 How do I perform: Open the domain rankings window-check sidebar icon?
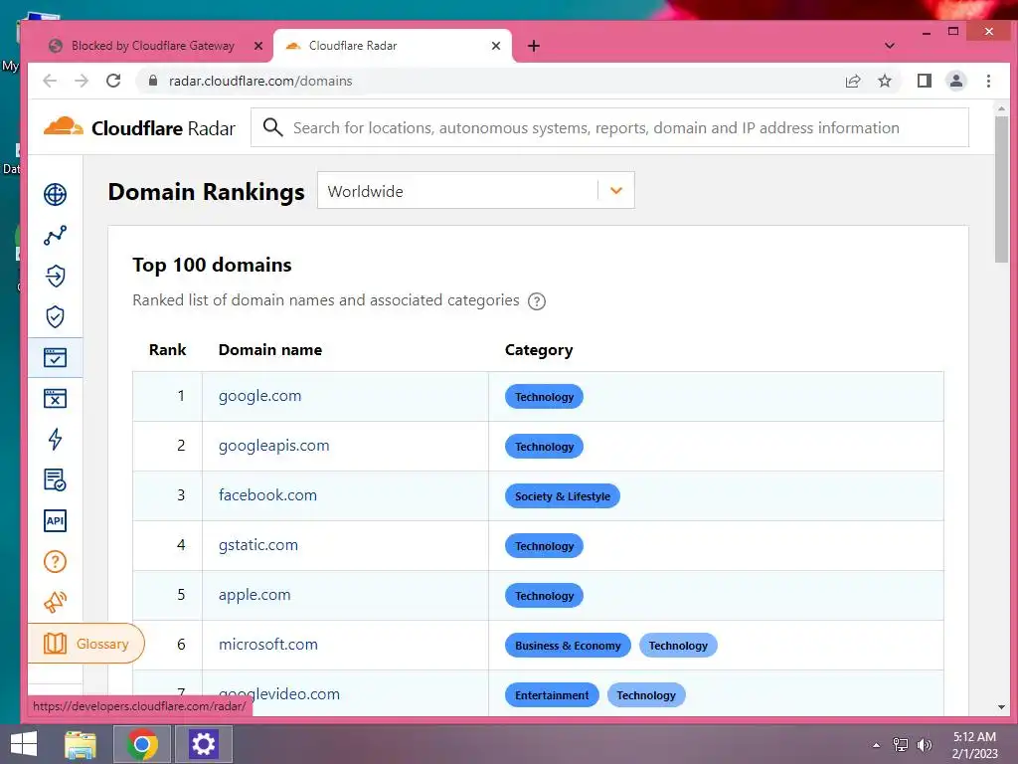coord(56,357)
